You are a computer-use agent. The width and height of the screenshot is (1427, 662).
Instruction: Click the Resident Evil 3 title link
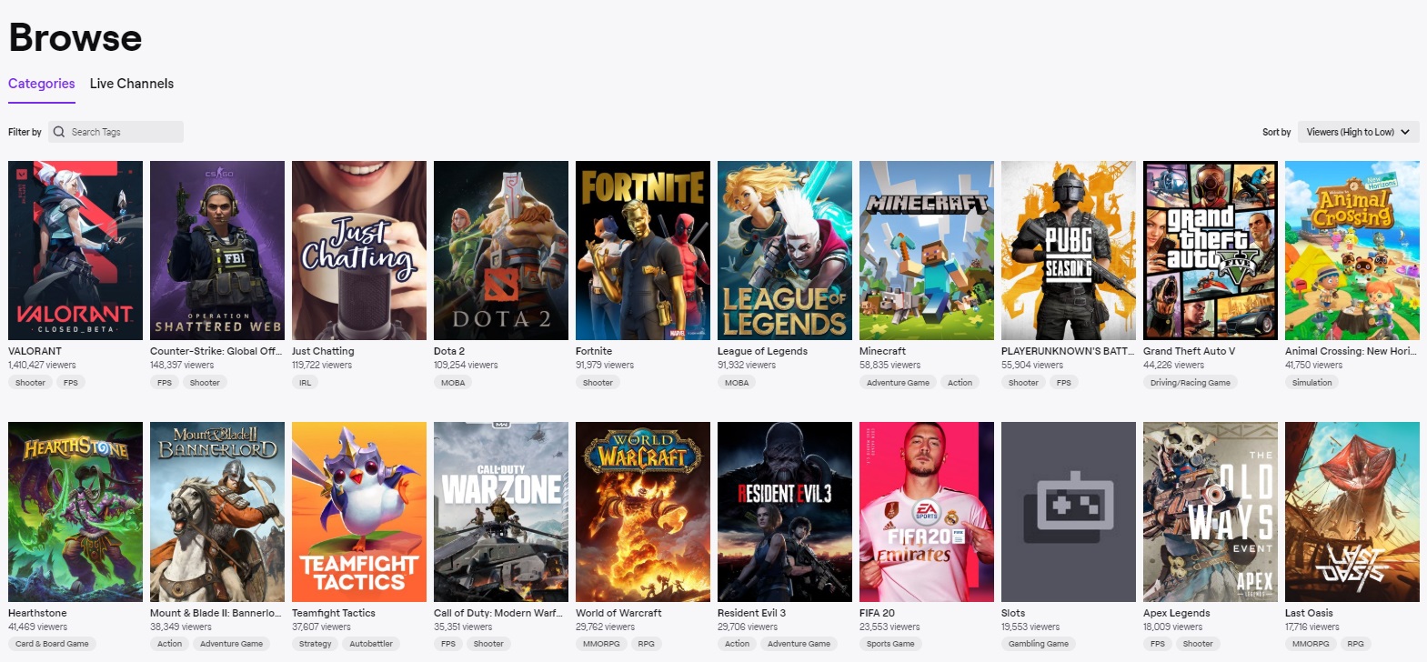coord(751,613)
